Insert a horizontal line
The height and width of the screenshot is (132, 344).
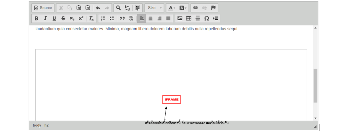[x=198, y=19]
